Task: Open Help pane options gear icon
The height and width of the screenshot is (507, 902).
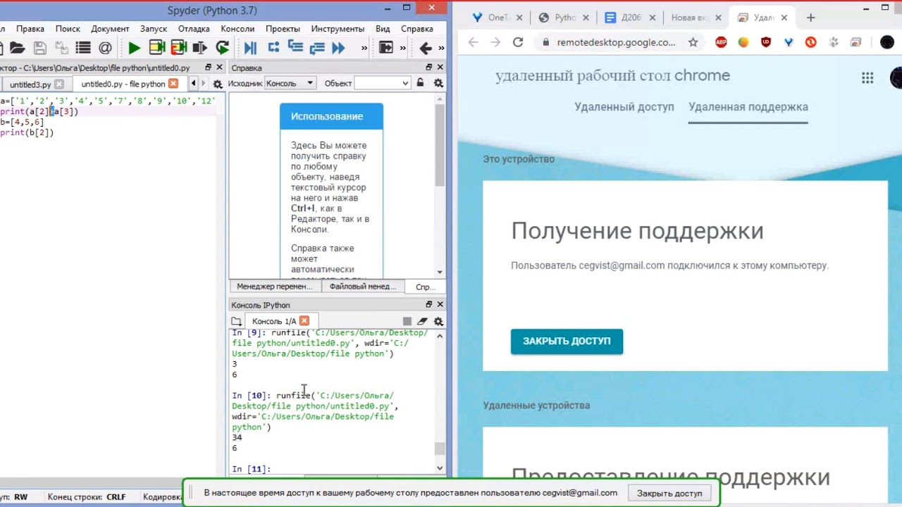Action: coord(438,83)
